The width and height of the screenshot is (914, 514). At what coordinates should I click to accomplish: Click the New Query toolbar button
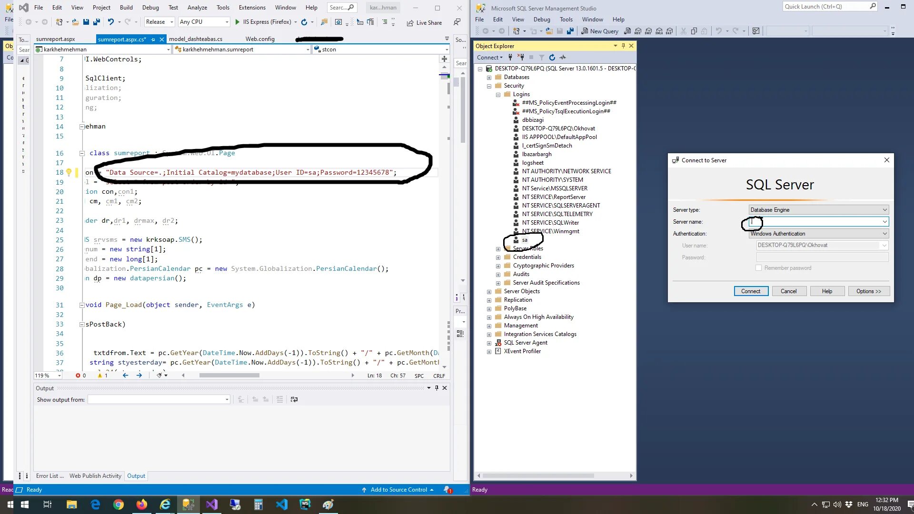[600, 31]
